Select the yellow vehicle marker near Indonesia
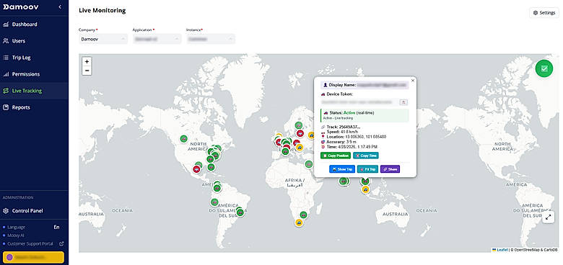The width and height of the screenshot is (563, 265). point(365,190)
